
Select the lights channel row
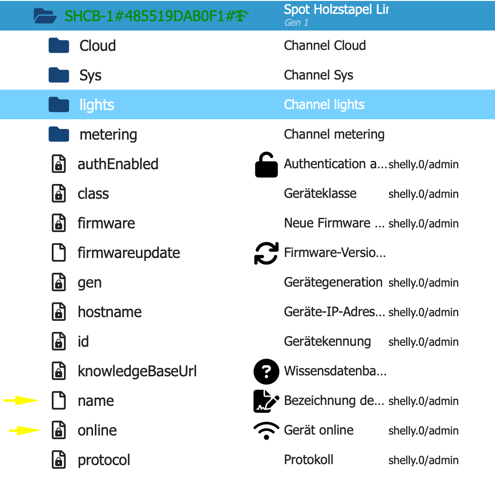97,105
